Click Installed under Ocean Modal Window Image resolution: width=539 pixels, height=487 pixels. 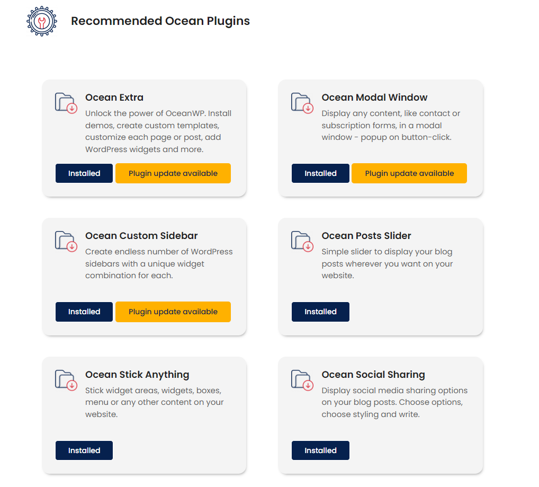(320, 173)
